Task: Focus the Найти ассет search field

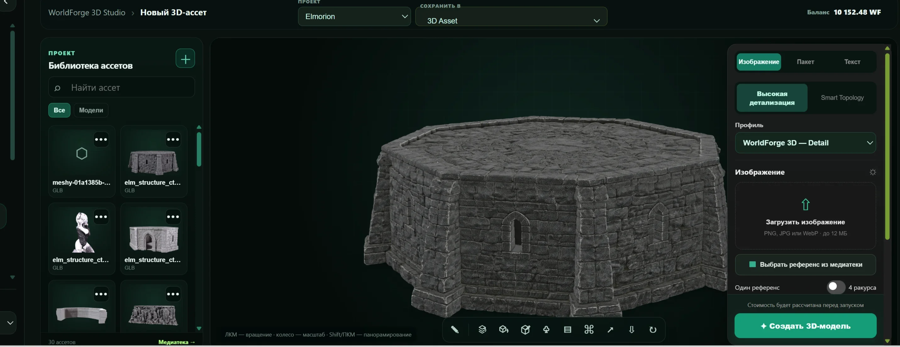Action: [122, 87]
